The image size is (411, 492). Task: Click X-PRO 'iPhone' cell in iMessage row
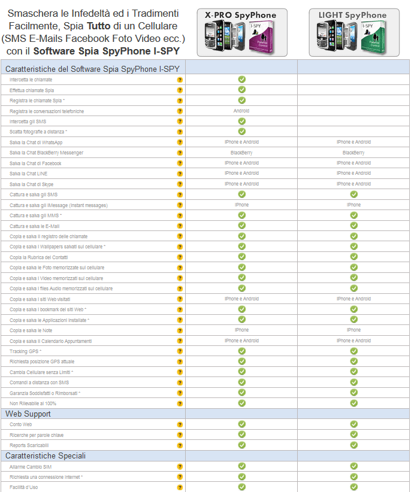pos(242,205)
